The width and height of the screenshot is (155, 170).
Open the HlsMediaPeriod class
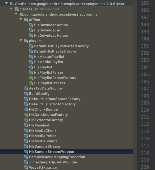pos(43,136)
